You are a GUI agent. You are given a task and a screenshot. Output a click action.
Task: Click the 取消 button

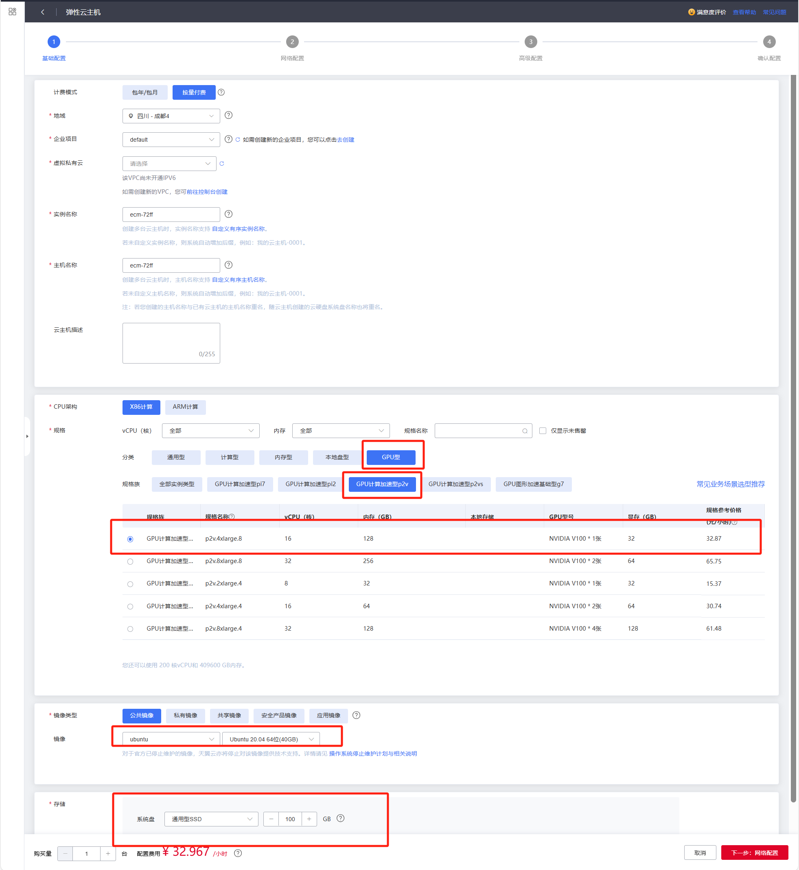pos(700,853)
